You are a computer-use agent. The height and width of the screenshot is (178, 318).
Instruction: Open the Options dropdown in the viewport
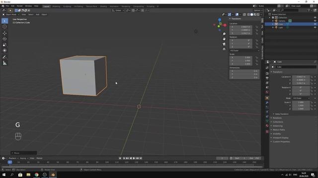tap(258, 10)
